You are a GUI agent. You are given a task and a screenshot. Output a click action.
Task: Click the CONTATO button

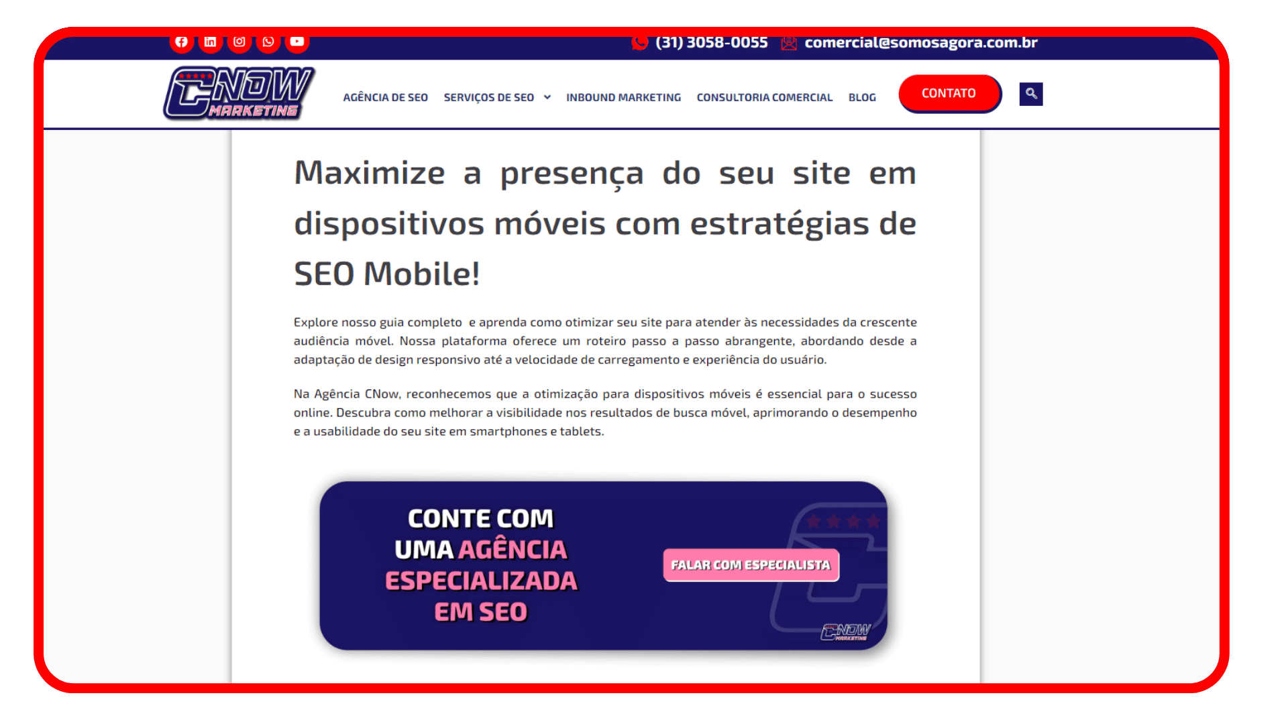point(950,93)
